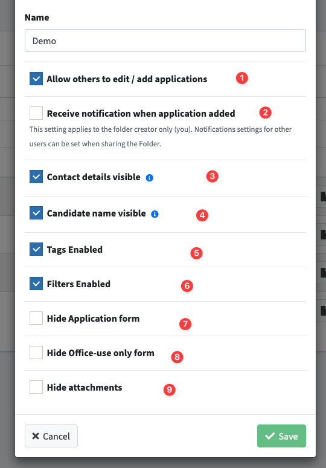Click the info icon beside Contact details visible
Image resolution: width=326 pixels, height=468 pixels.
click(149, 178)
